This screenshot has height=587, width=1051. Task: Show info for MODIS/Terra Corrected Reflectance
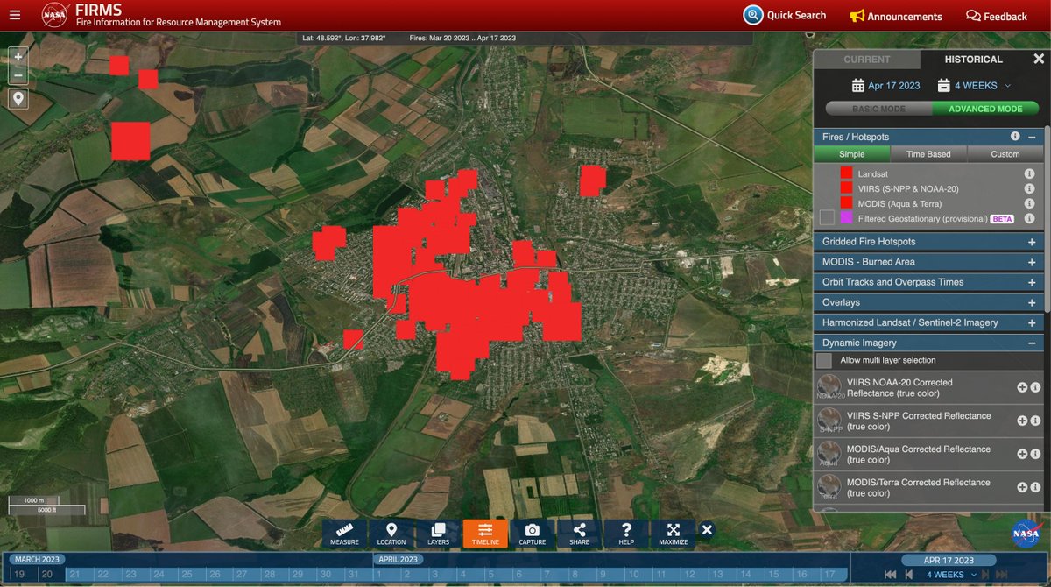pyautogui.click(x=1034, y=487)
